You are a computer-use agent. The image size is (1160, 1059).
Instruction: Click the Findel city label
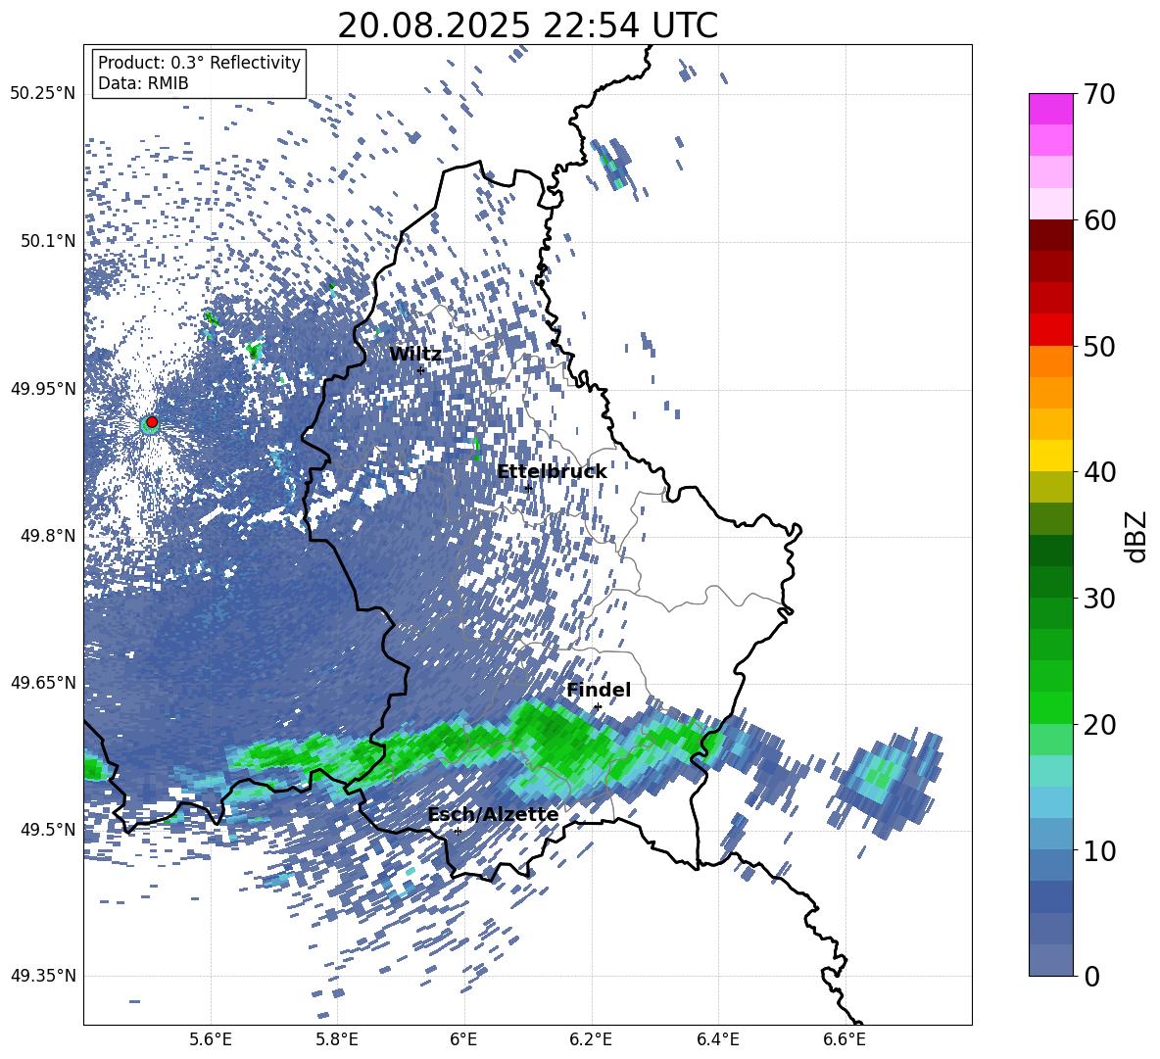(x=599, y=690)
